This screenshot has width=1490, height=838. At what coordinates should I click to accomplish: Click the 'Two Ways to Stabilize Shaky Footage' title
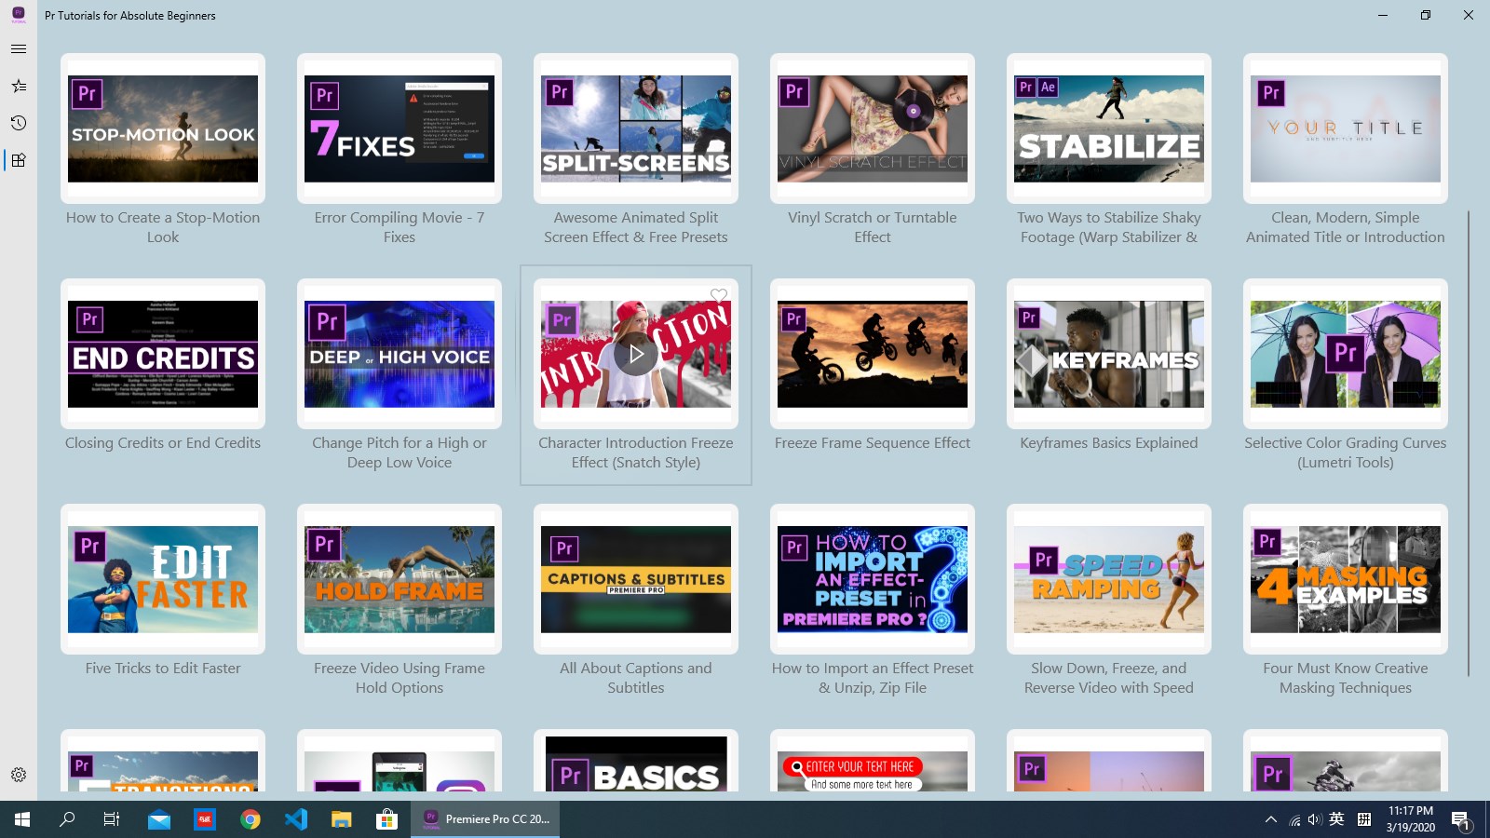coord(1109,227)
